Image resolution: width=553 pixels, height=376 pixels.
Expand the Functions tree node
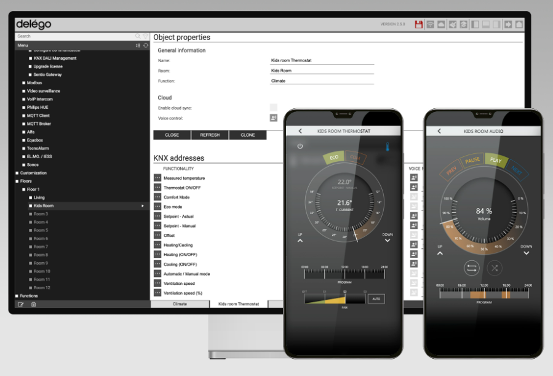pyautogui.click(x=17, y=296)
